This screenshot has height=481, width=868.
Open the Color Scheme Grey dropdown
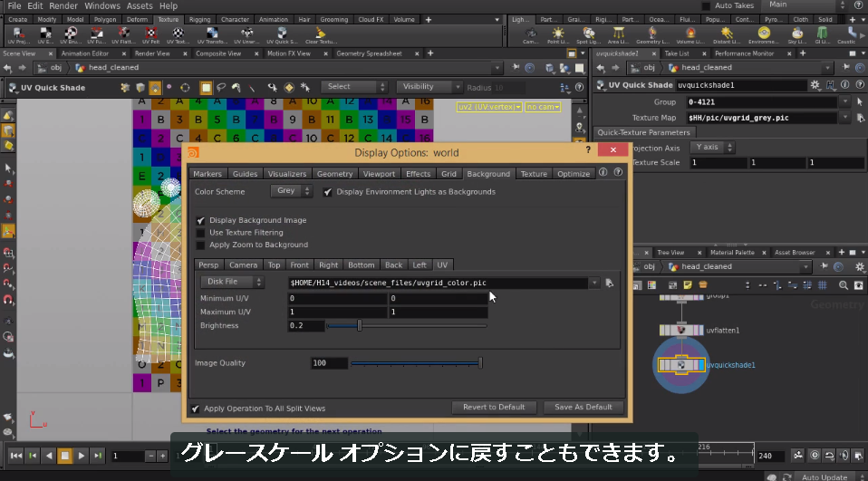tap(291, 191)
